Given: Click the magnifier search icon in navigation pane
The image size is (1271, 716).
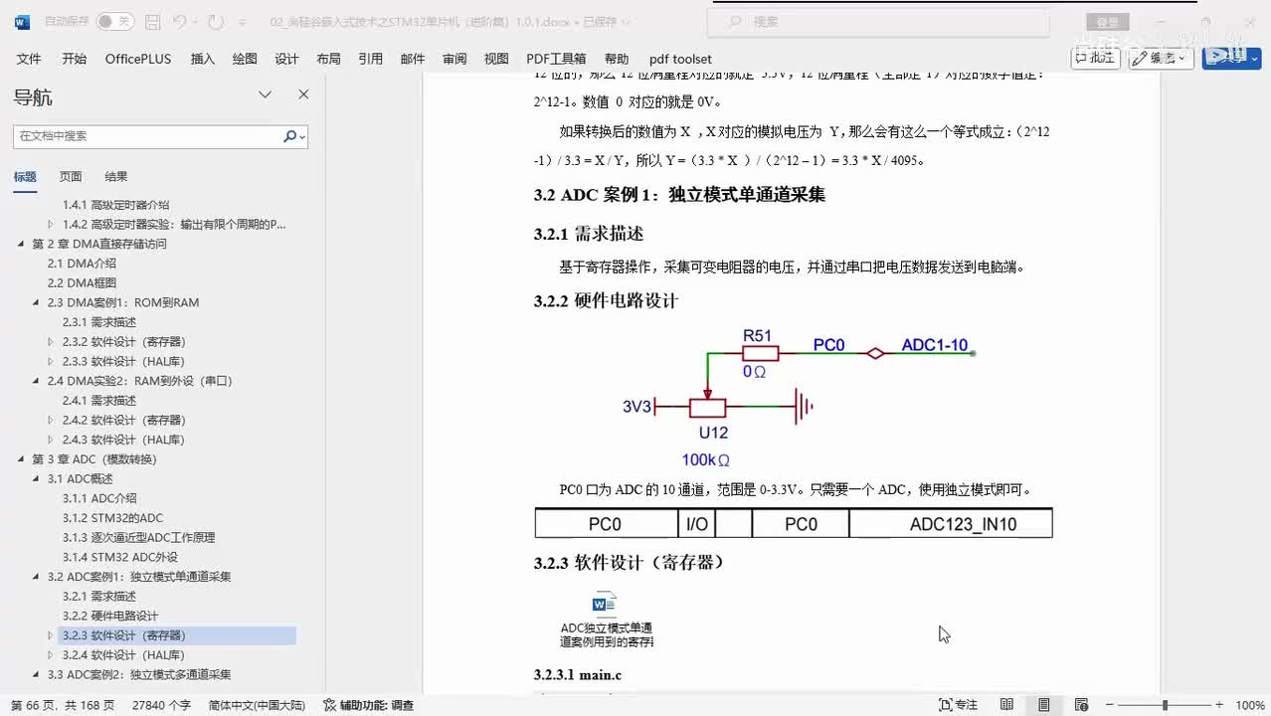Looking at the screenshot, I should pos(292,136).
